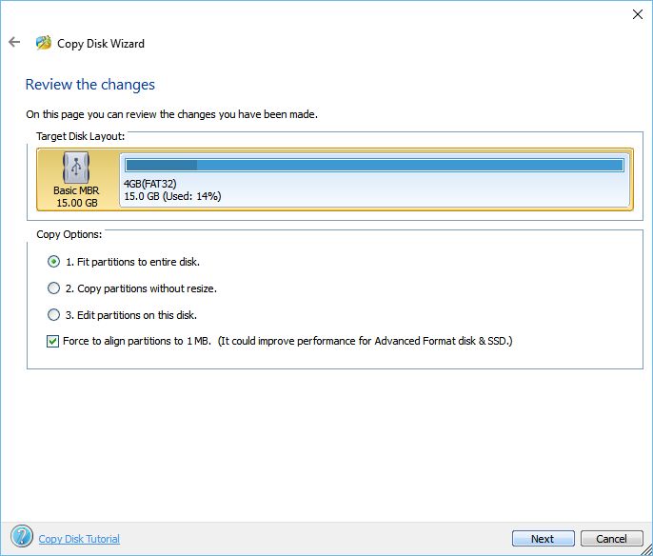The width and height of the screenshot is (653, 556).
Task: Click the 'Target Disk Layout:' group label
Action: pos(80,136)
